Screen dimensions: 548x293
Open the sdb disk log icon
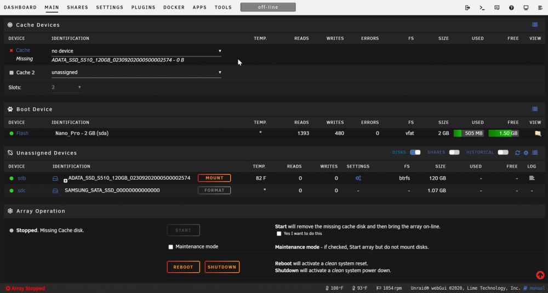point(532,178)
